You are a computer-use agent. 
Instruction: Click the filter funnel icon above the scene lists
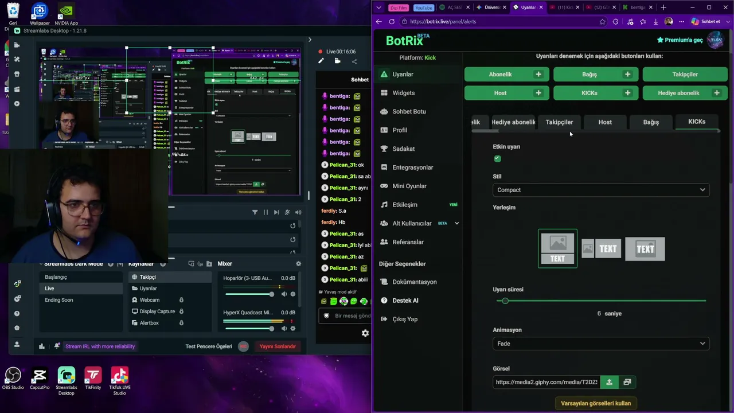(x=255, y=212)
